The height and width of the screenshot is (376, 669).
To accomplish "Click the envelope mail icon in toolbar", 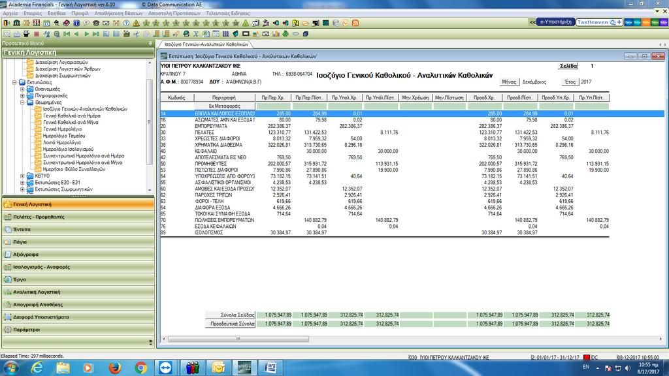I will [106, 23].
